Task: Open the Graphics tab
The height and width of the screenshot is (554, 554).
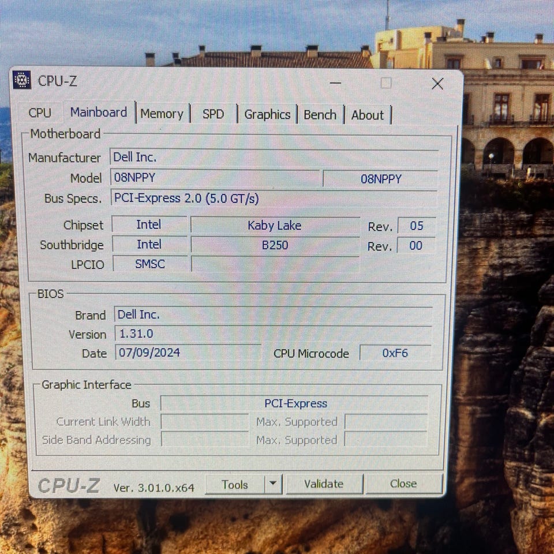Action: point(267,114)
